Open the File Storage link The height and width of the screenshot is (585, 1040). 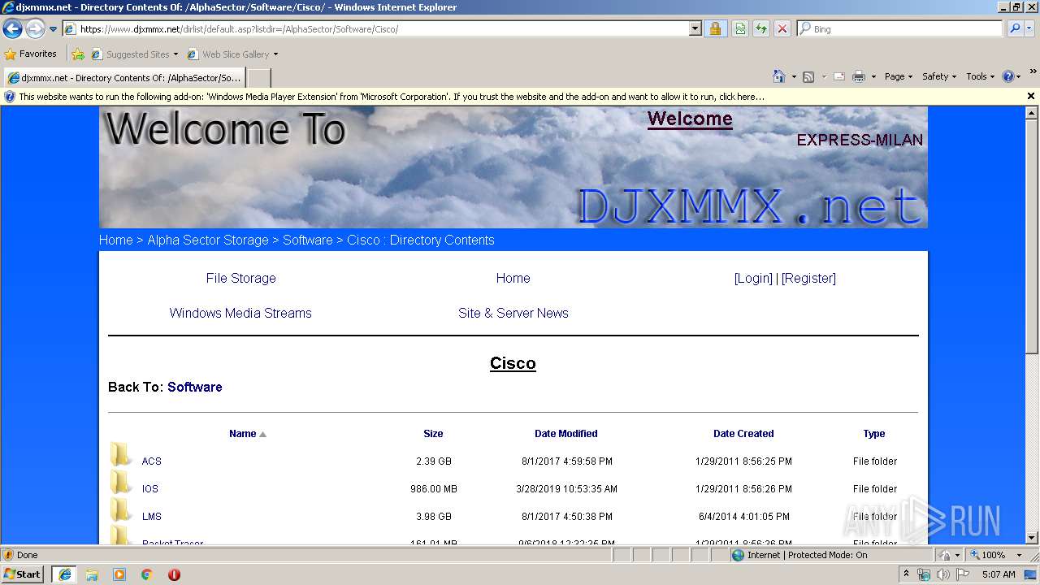coord(240,278)
